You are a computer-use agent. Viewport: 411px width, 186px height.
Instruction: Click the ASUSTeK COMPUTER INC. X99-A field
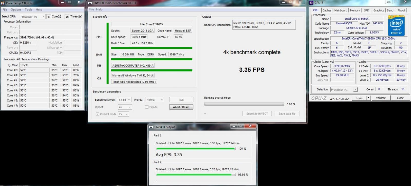(x=133, y=65)
